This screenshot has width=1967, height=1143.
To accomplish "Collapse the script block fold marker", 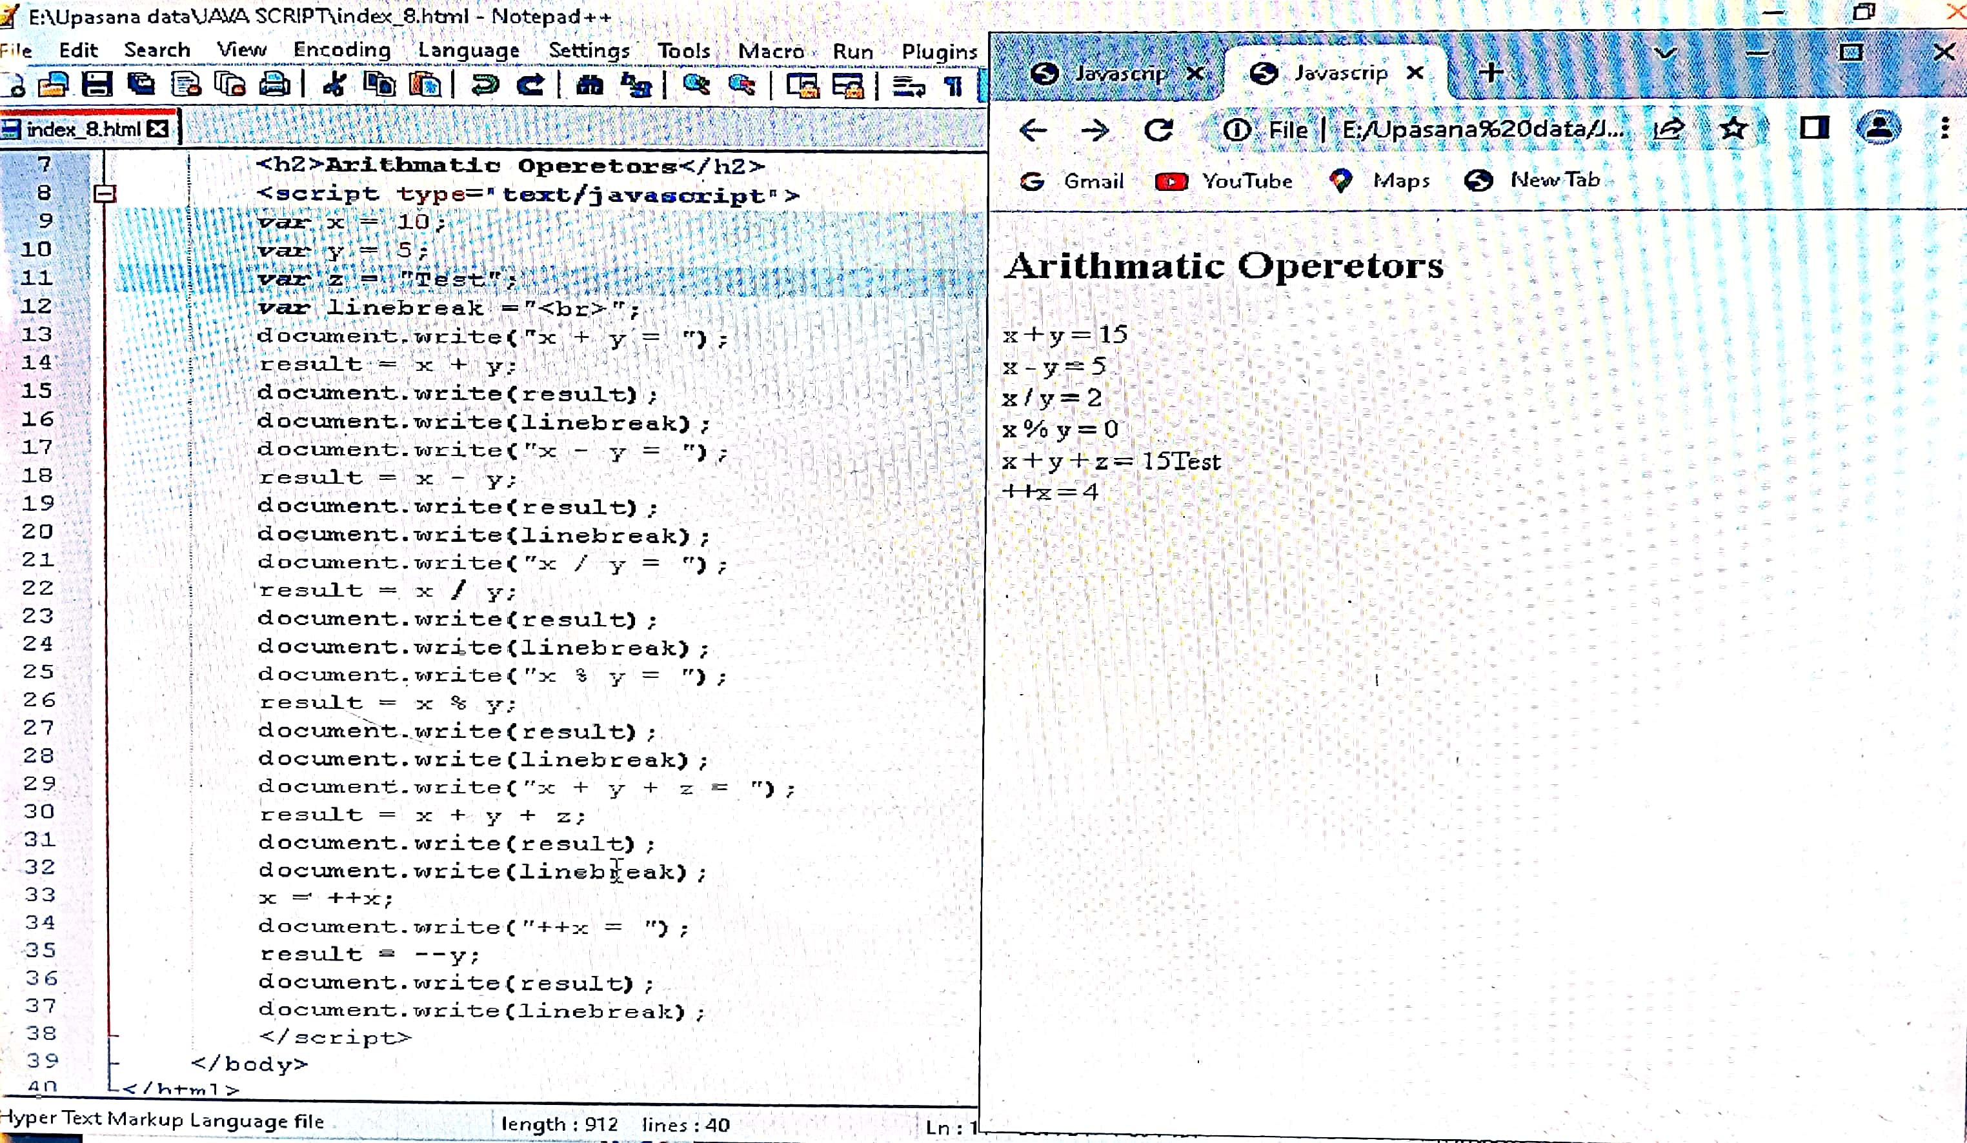I will 105,194.
